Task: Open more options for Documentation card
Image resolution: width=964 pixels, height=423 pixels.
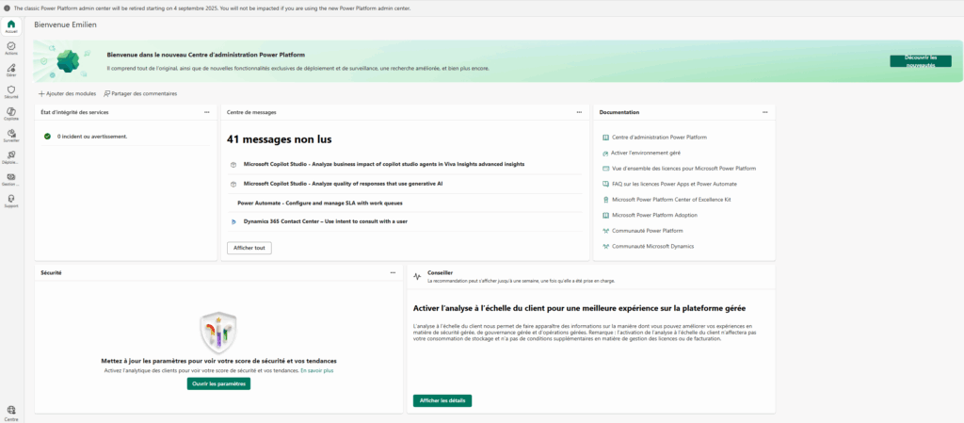Action: point(764,112)
